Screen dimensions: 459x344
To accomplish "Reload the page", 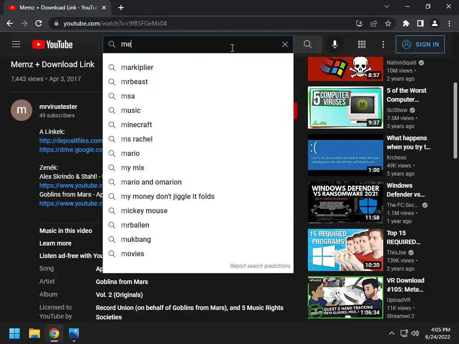I will [39, 23].
